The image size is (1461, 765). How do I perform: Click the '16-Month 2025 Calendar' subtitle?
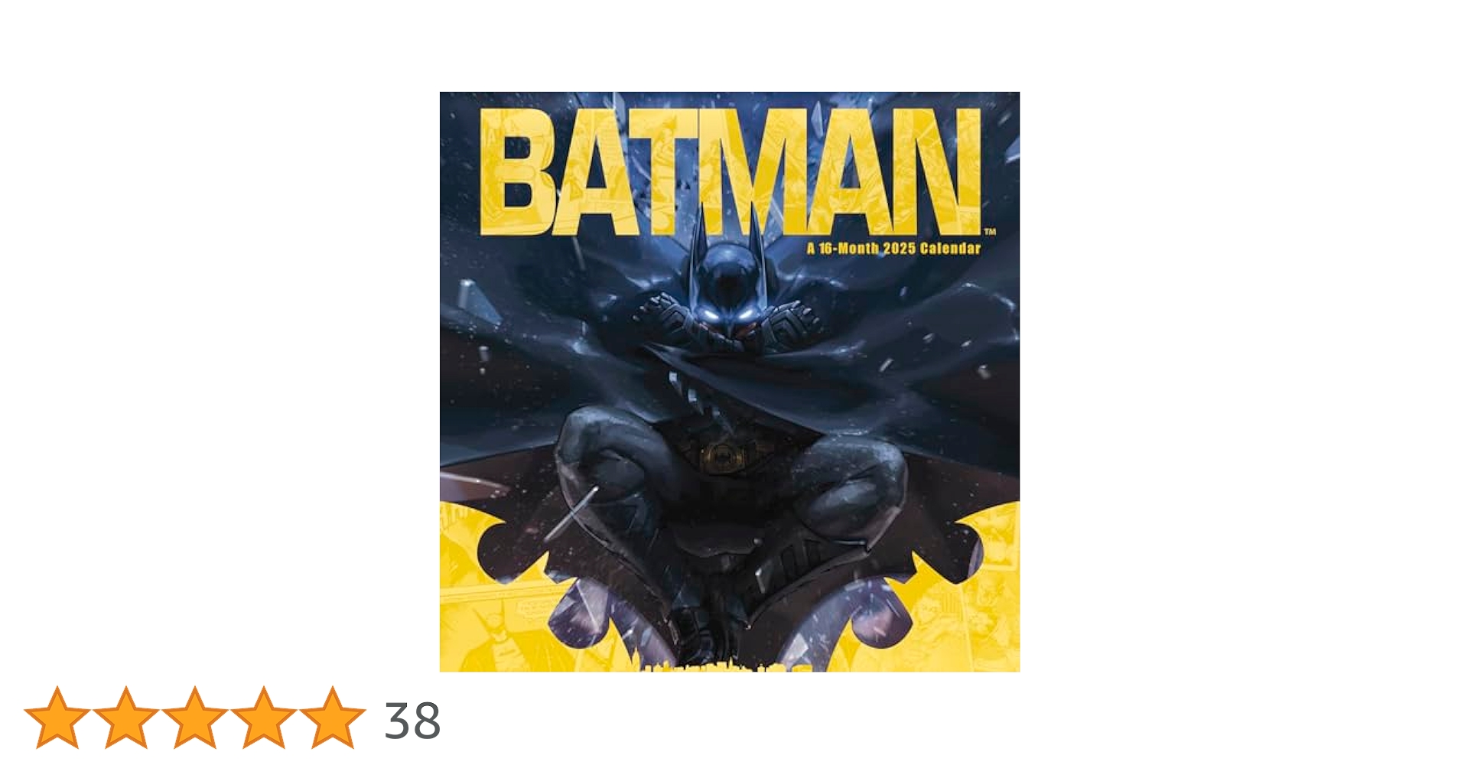coord(893,248)
